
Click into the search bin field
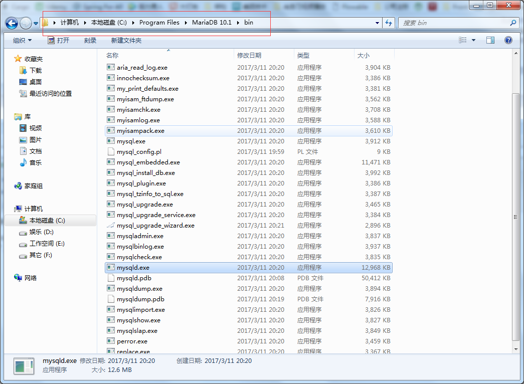[453, 23]
